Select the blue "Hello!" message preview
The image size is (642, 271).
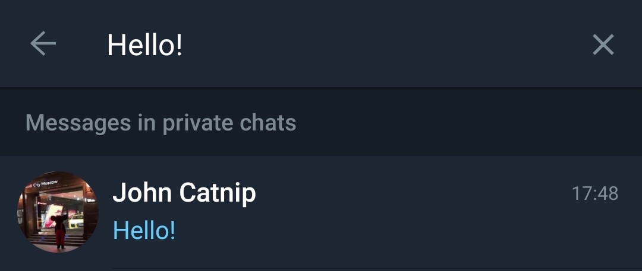144,231
